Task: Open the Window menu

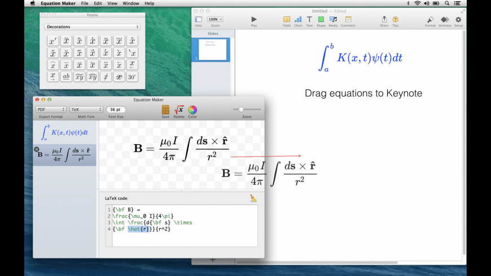Action: pyautogui.click(x=130, y=3)
